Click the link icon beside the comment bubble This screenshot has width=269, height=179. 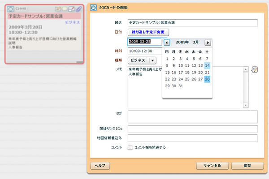click(71, 9)
